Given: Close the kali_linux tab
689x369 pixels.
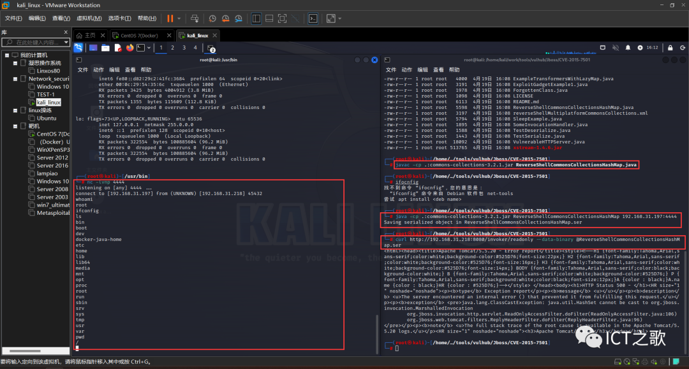Looking at the screenshot, I should pyautogui.click(x=214, y=36).
